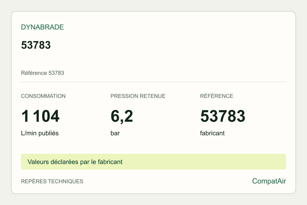This screenshot has height=205, width=307.
Task: Select the bold 53783 product title
Action: click(x=36, y=45)
